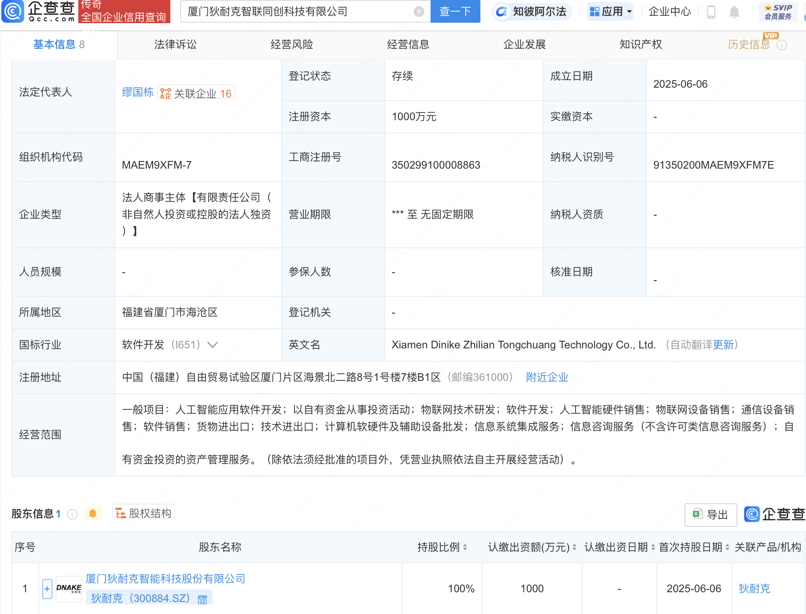Open related product 狄耐克 link
This screenshot has height=614, width=806.
point(754,589)
